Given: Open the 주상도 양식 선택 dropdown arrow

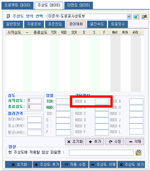Looking at the screenshot, I should pos(129,17).
